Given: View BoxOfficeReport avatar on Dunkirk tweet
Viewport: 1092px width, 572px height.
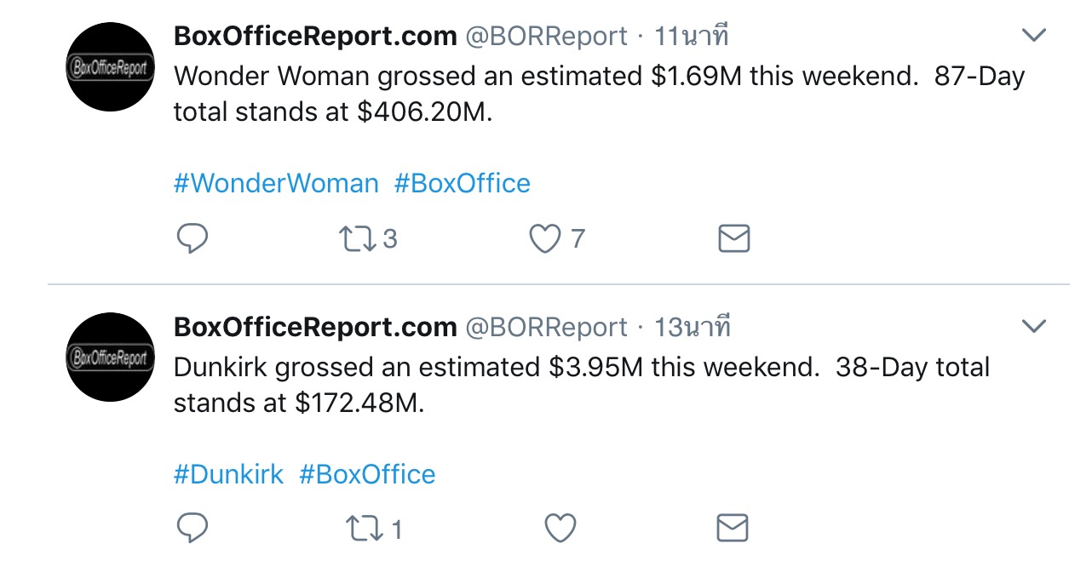Looking at the screenshot, I should (111, 357).
